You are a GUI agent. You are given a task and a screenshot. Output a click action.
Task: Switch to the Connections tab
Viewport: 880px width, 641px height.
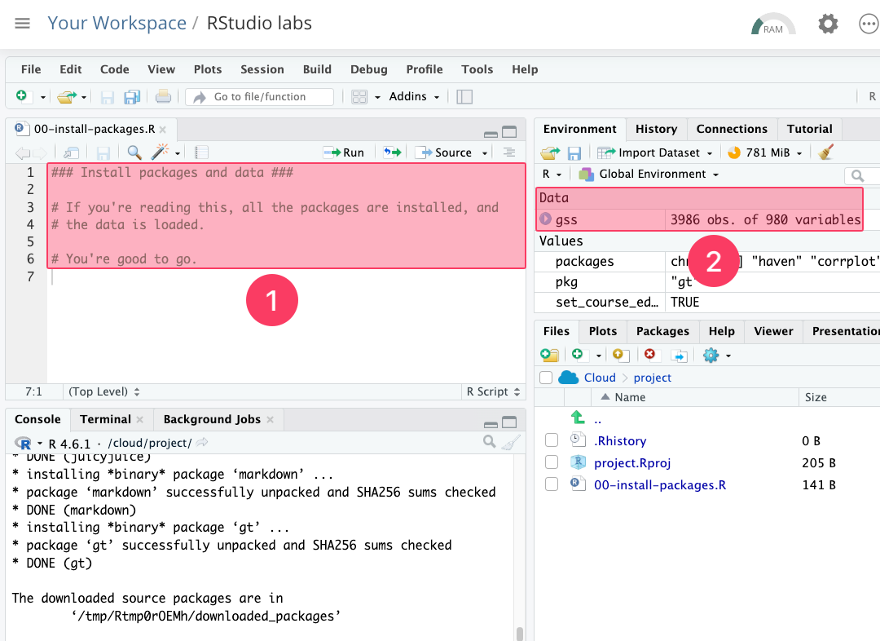coord(732,129)
